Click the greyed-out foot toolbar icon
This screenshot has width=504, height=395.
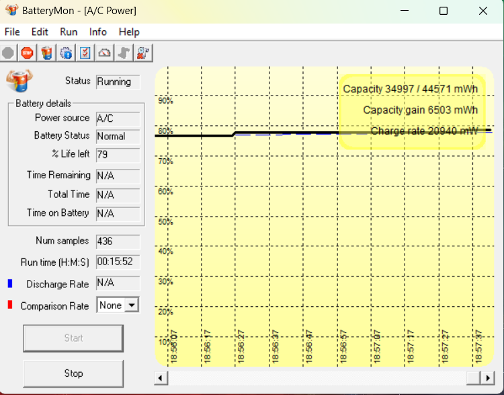[x=124, y=52]
